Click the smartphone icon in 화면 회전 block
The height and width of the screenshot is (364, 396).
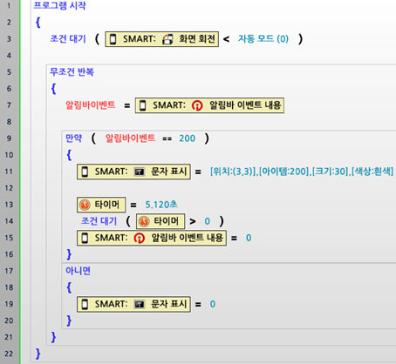pyautogui.click(x=113, y=39)
